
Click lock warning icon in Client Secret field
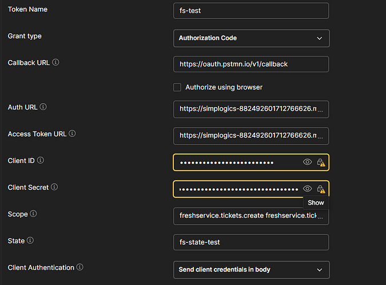[x=321, y=189]
